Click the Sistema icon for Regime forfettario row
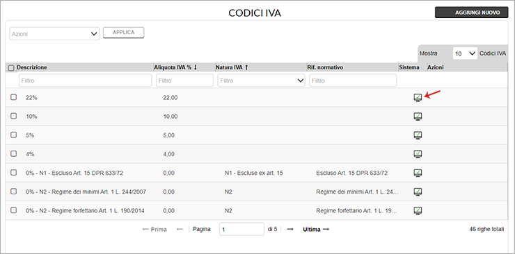515x254 pixels. pos(418,210)
